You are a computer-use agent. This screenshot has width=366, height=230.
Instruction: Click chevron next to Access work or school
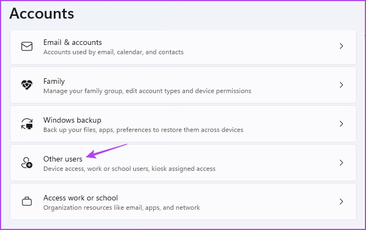341,202
